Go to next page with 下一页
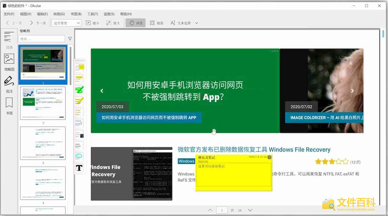The image size is (388, 216). point(38,23)
